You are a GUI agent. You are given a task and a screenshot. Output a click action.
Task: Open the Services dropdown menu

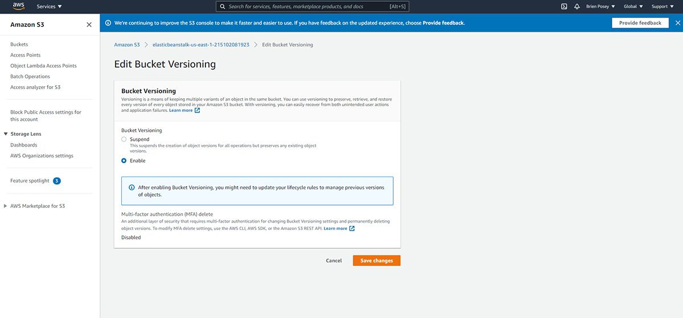(x=49, y=7)
